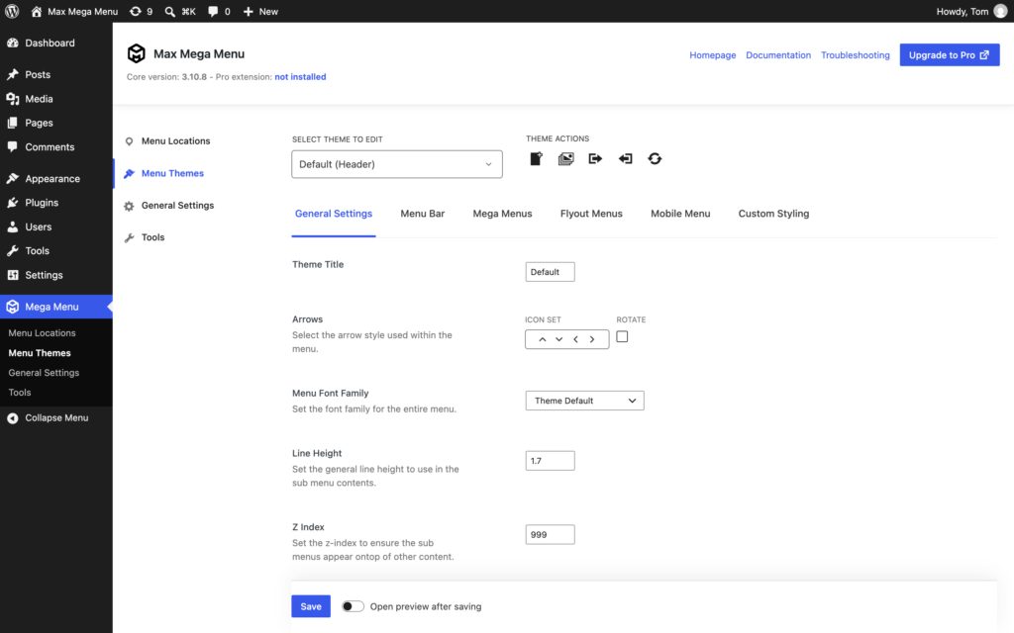Open the Users icon in admin sidebar
The width and height of the screenshot is (1014, 633).
(x=12, y=226)
